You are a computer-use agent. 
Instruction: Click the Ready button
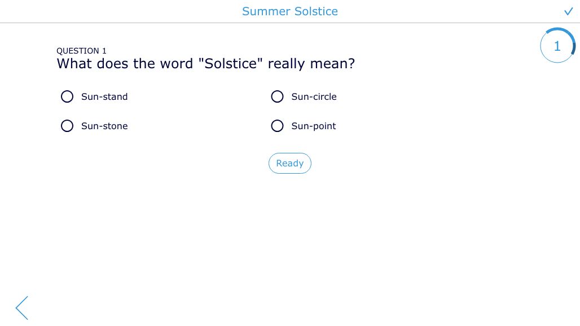pyautogui.click(x=290, y=163)
